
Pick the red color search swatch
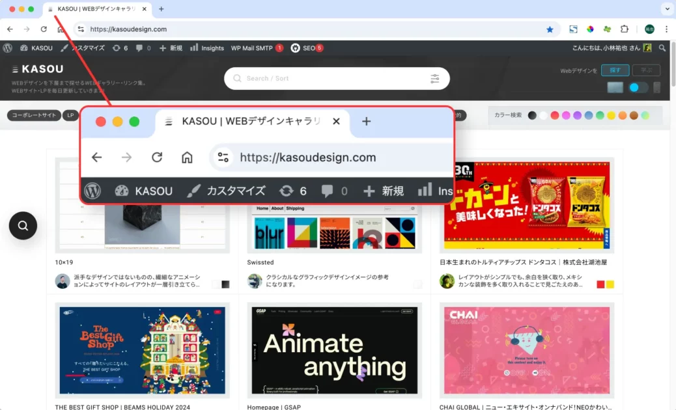point(554,115)
